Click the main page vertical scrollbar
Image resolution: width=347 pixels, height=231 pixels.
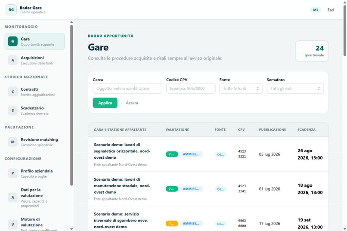pyautogui.click(x=344, y=31)
